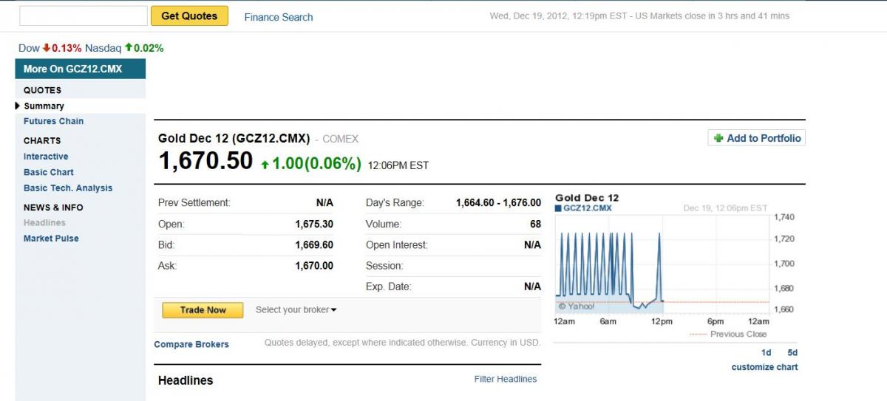Click the Previous Close dotted legend marker
Image resolution: width=887 pixels, height=401 pixels.
(699, 335)
